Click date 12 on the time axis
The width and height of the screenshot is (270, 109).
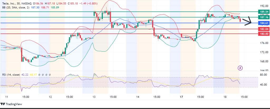click(x=50, y=97)
